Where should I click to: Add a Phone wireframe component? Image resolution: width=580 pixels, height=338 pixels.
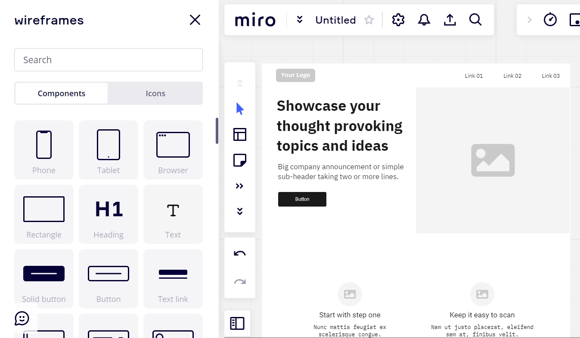click(x=44, y=150)
